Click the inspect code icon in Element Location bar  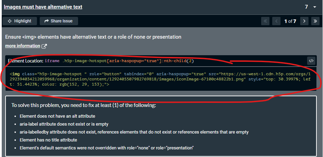311,61
